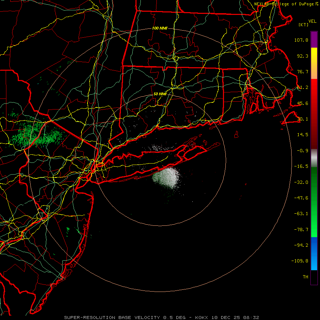The width and height of the screenshot is (320, 320).
Task: Click the -16.5 velocity legend value
Action: coord(301,166)
